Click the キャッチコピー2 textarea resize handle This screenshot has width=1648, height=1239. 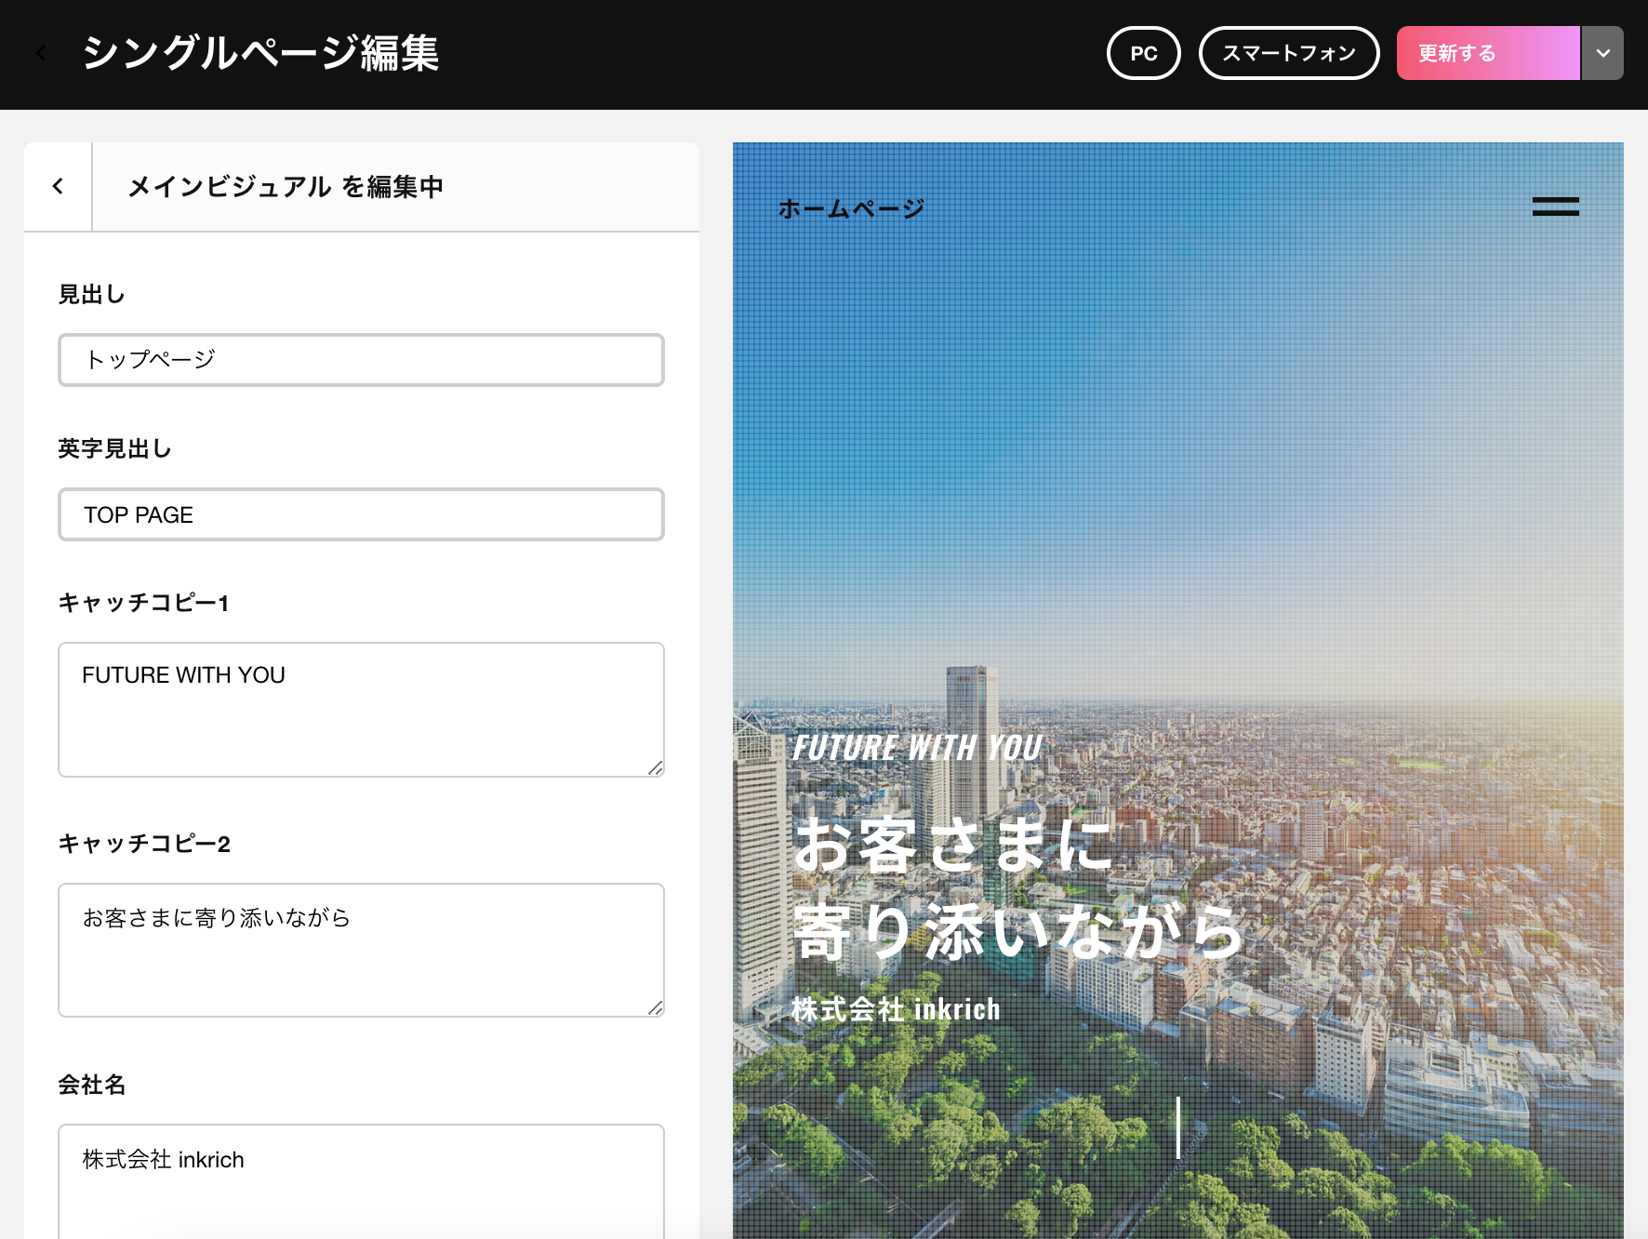656,1008
